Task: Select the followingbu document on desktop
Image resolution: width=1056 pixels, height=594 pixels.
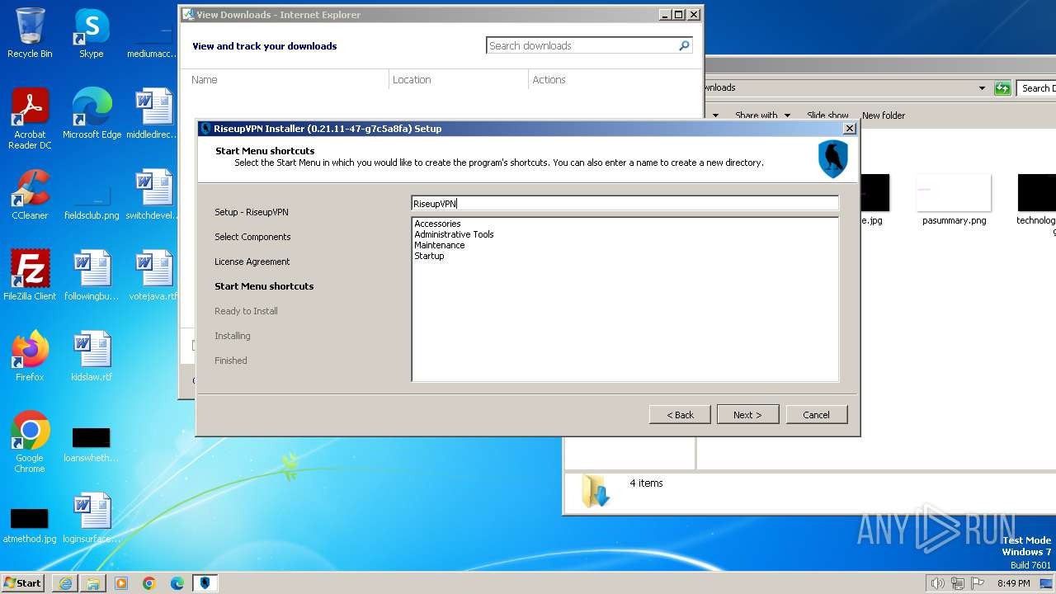Action: pyautogui.click(x=92, y=276)
